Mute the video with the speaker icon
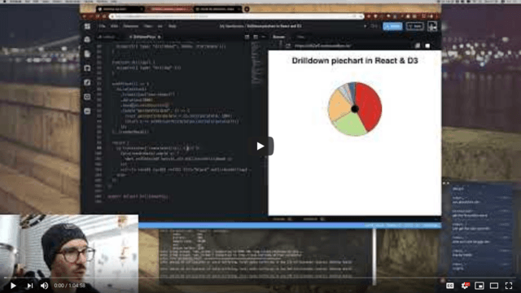The width and height of the screenshot is (521, 293). tap(44, 286)
